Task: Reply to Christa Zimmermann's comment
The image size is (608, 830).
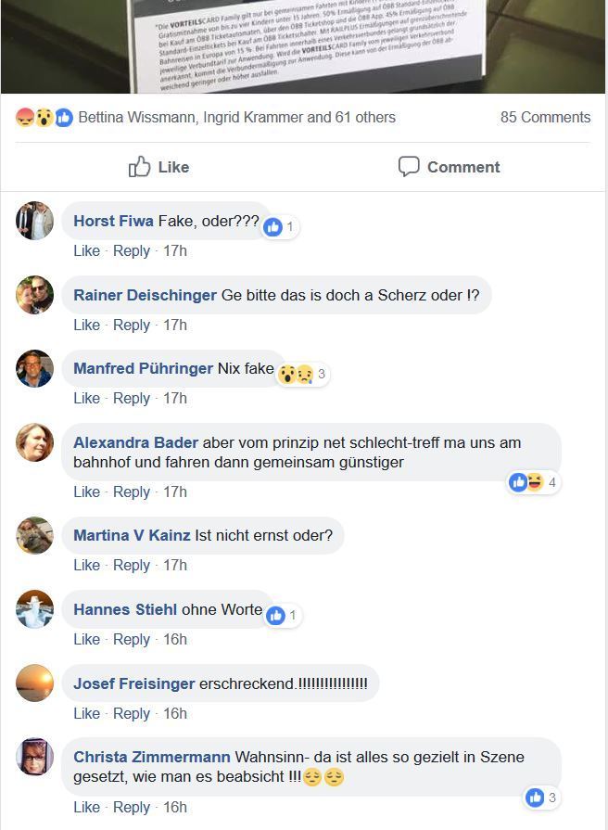Action: 132,807
